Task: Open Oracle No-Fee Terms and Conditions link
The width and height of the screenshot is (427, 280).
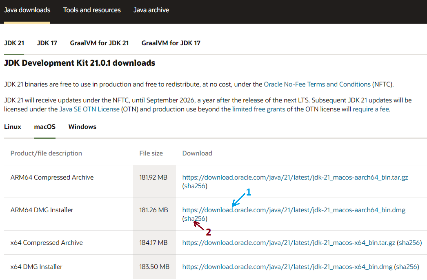Action: pos(317,84)
